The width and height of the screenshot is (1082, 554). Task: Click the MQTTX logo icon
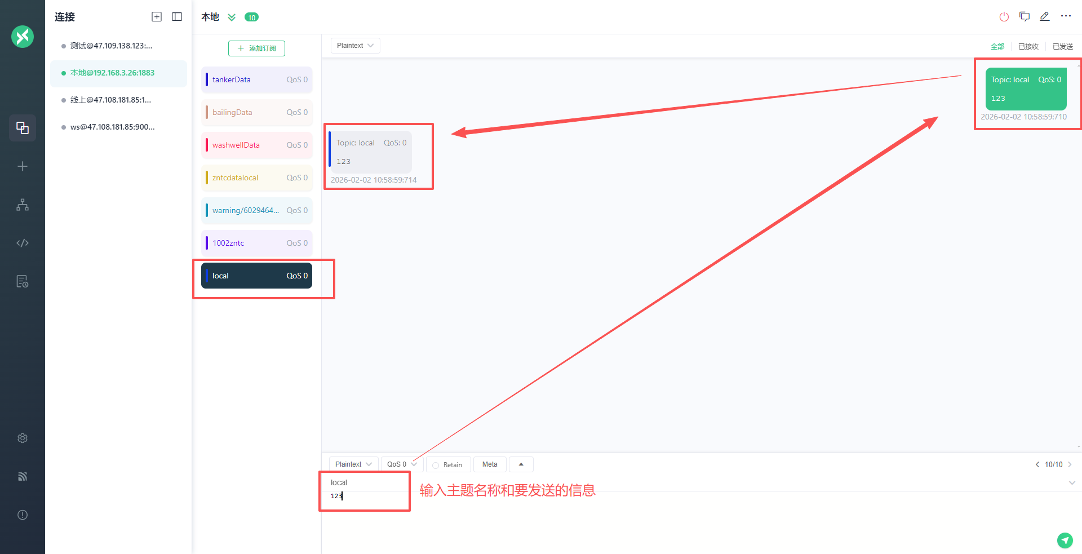(x=23, y=37)
